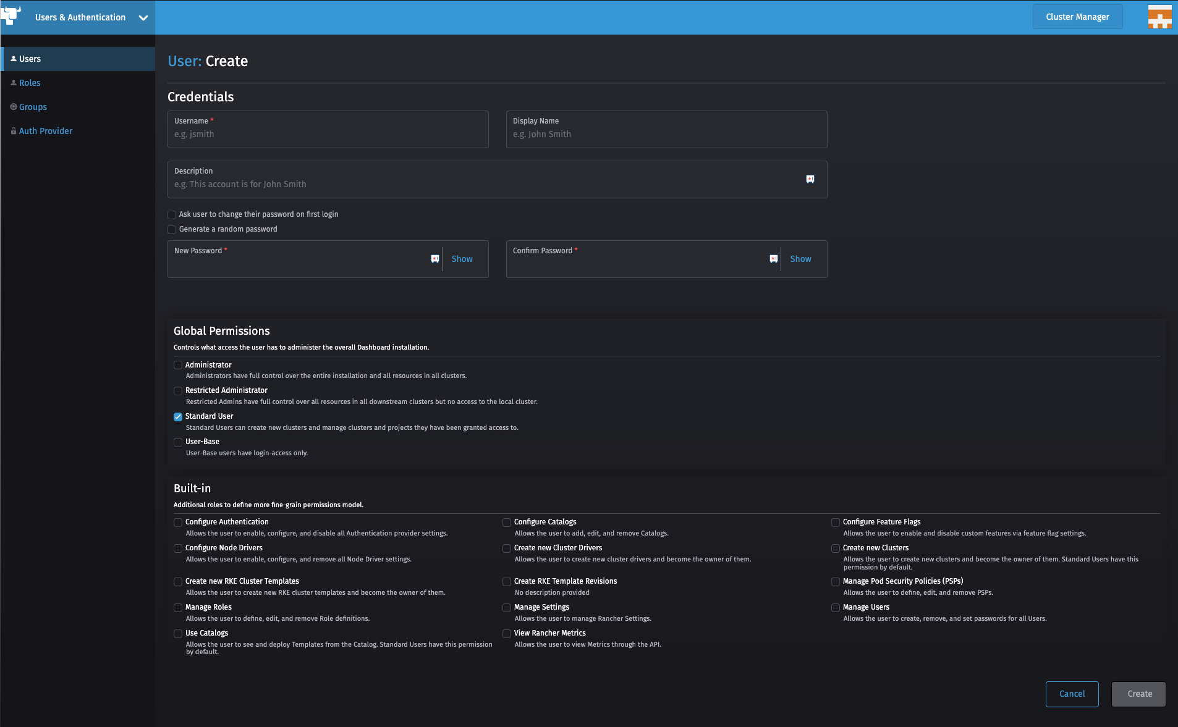Image resolution: width=1178 pixels, height=727 pixels.
Task: Click the Auth Provider lock icon
Action: 14,131
